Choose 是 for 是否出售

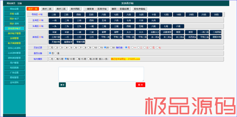[x=55, y=53]
